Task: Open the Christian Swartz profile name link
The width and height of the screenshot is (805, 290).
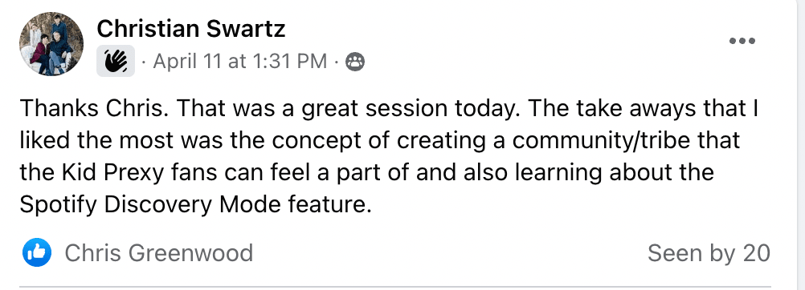Action: [191, 29]
